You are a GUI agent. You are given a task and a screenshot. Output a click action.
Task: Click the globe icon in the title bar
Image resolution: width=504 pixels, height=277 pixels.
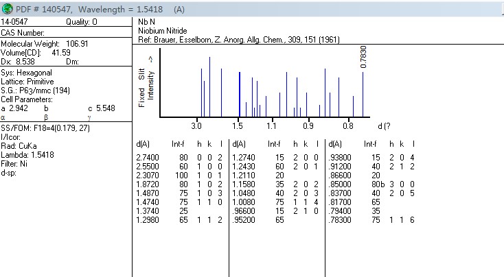7,9
